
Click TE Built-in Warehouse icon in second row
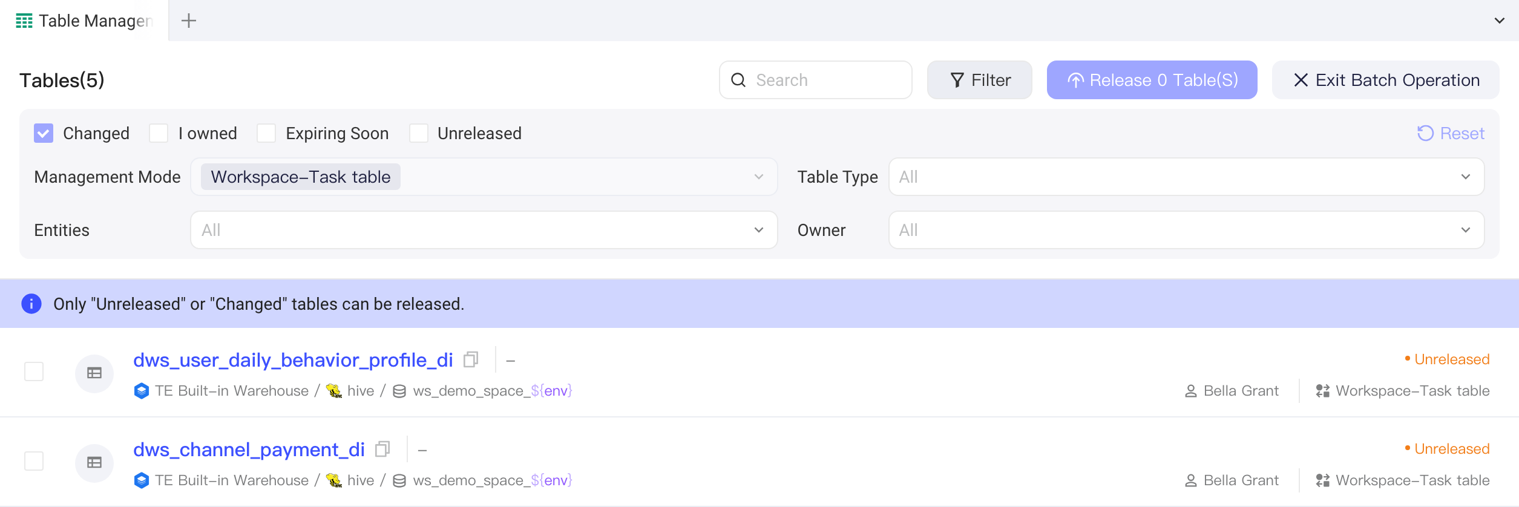click(142, 480)
